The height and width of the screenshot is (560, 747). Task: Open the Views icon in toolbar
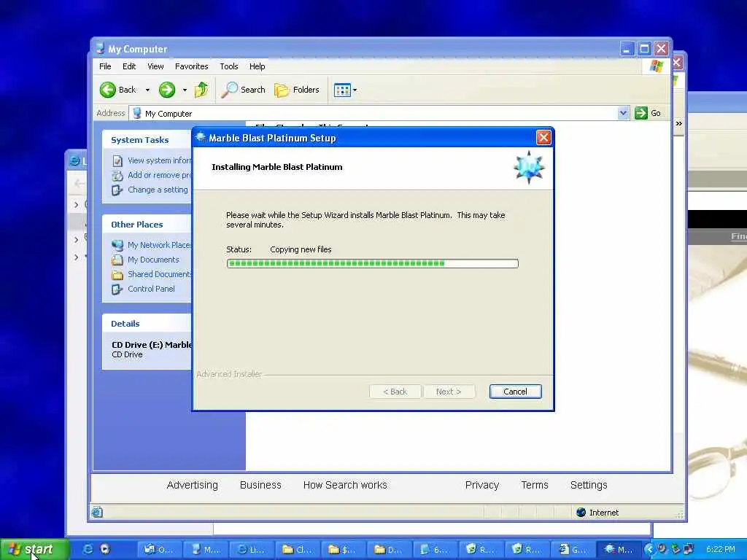pyautogui.click(x=342, y=90)
